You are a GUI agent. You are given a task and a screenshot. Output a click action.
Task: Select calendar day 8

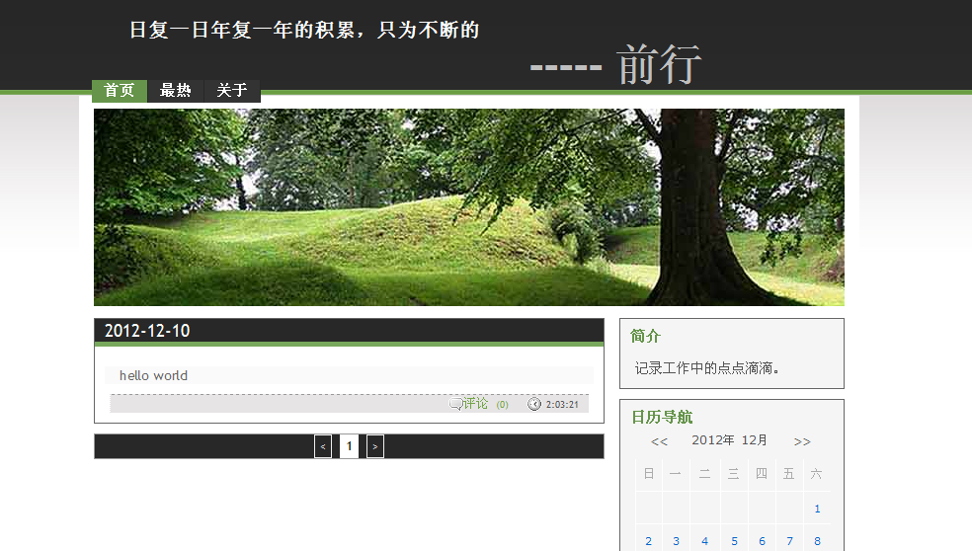(x=817, y=541)
